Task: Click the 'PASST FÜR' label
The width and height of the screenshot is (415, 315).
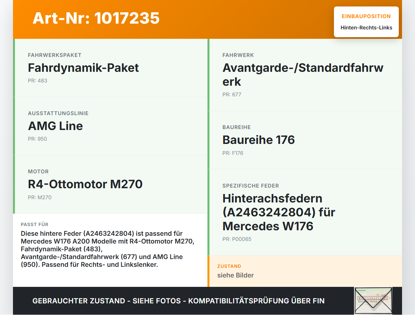Action: [35, 224]
